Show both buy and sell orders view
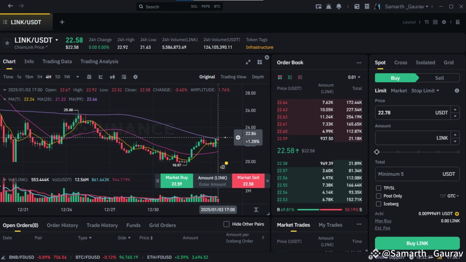Screen dimensions: 466x262 click(x=280, y=77)
